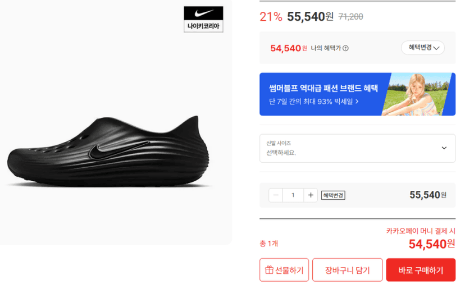Click the info icon next to 나의 혜택가
This screenshot has height=289, width=465.
coord(345,48)
